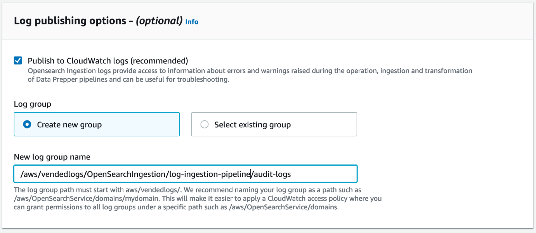Select the 'Select existing group' radio button
536x233 pixels.
(x=205, y=125)
